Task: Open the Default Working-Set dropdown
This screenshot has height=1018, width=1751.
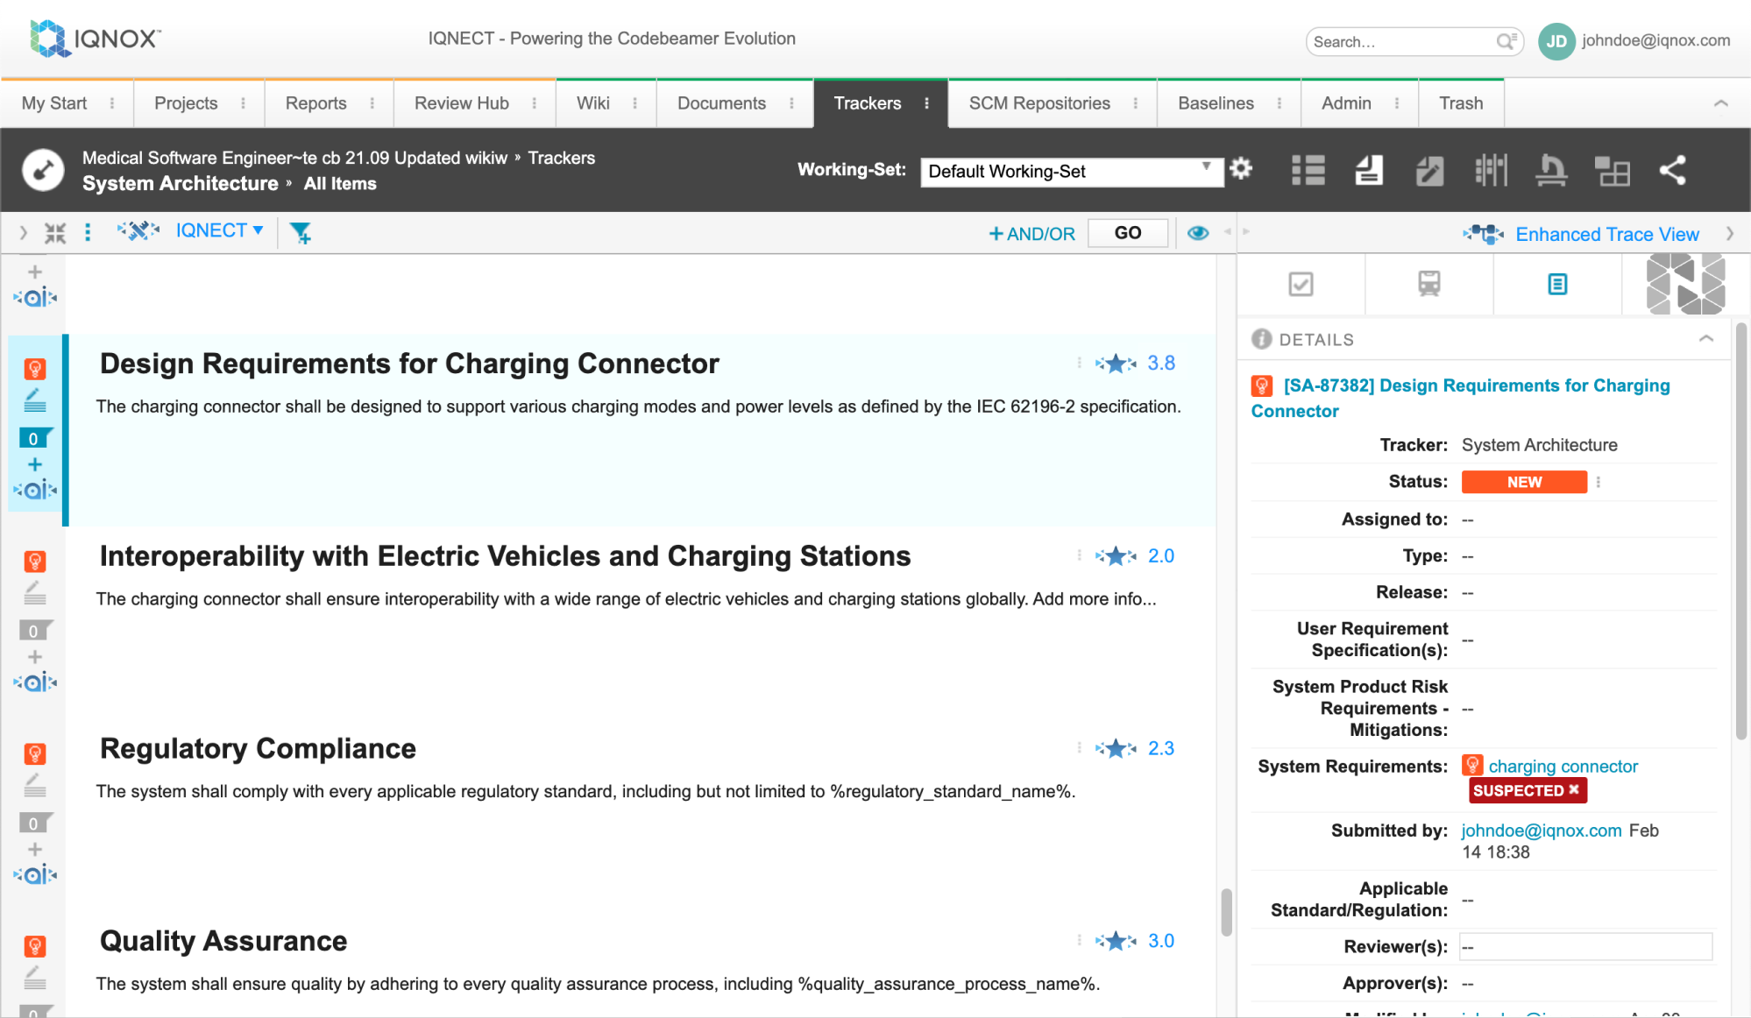Action: (x=1071, y=171)
